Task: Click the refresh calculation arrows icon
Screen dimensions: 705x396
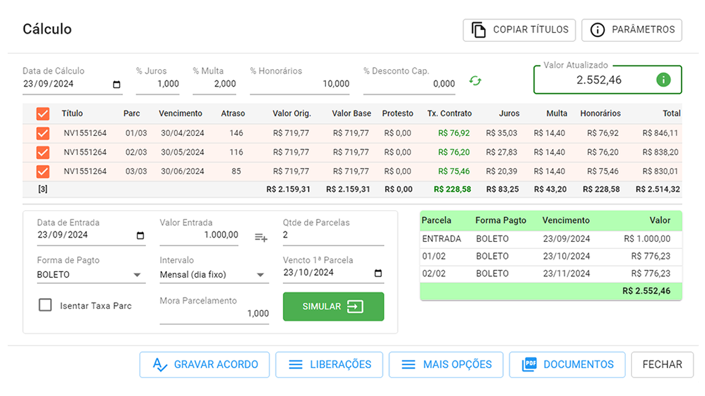Action: click(475, 81)
